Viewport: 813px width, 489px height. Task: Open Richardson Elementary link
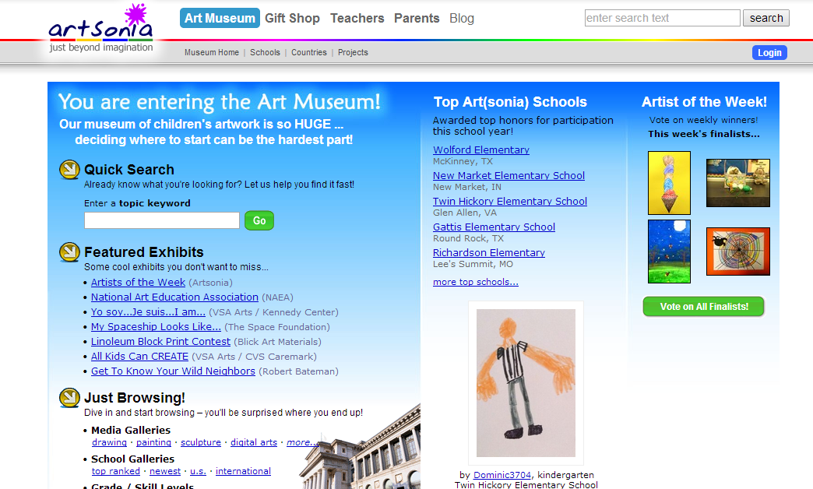pos(489,252)
